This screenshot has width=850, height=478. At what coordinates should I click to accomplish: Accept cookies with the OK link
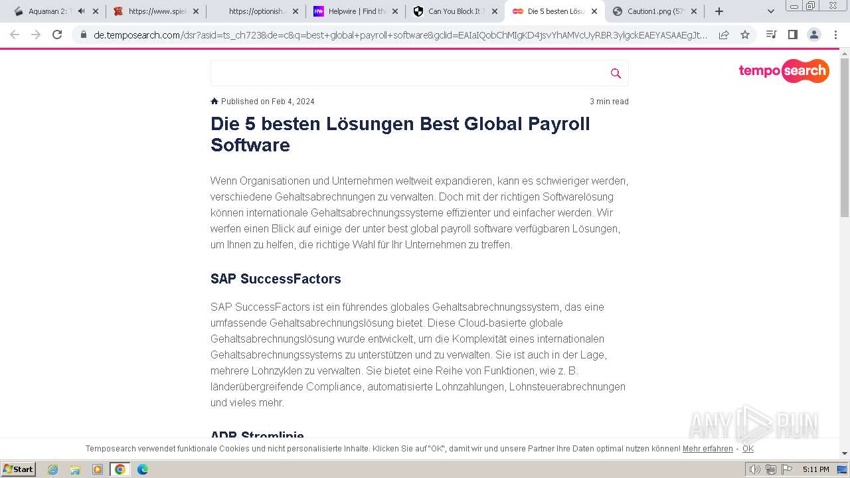[x=748, y=449]
